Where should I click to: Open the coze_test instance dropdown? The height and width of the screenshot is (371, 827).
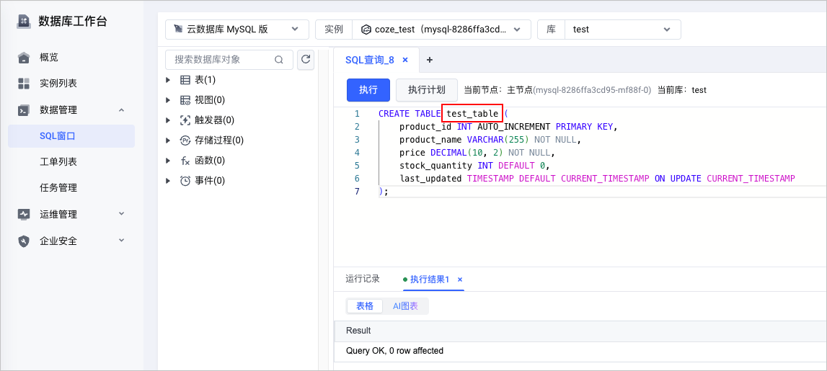point(441,30)
